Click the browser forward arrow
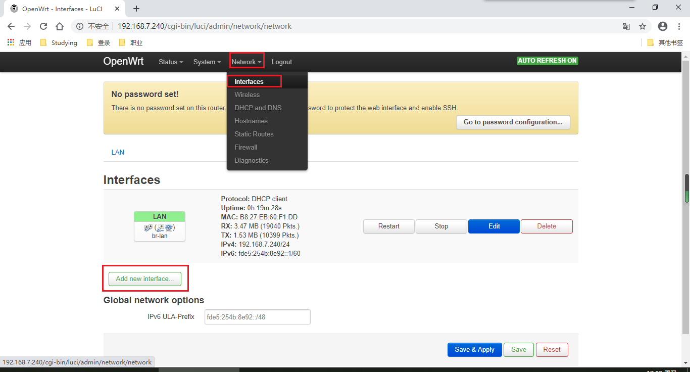The width and height of the screenshot is (690, 372). coord(27,26)
